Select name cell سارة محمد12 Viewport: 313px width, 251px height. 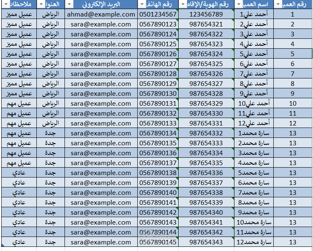(254, 242)
